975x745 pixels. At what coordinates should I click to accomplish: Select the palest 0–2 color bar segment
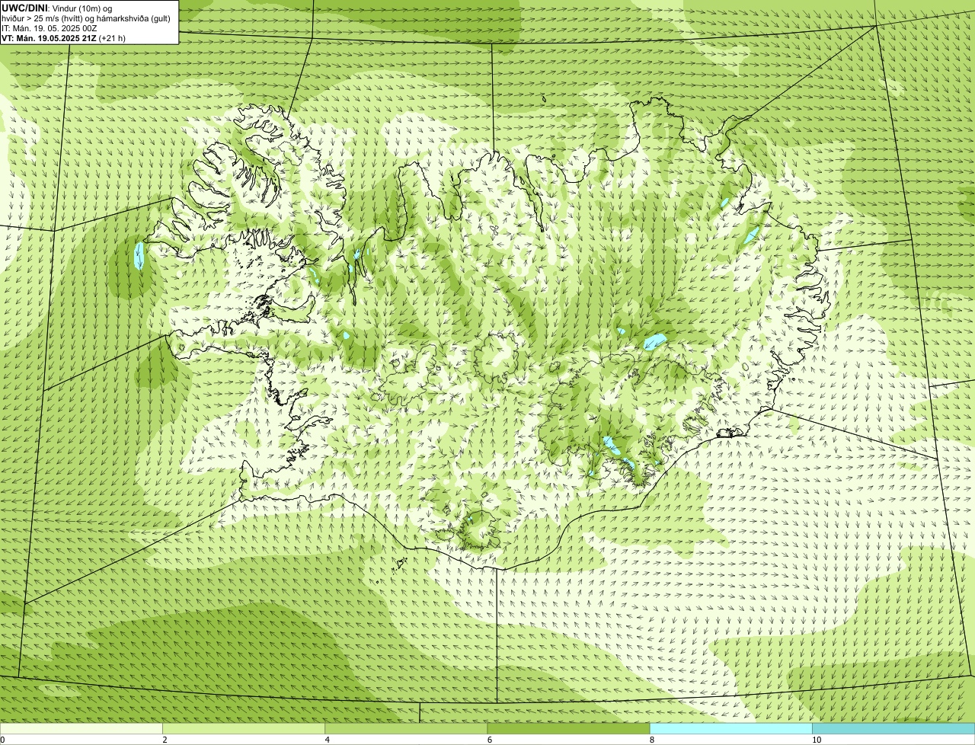click(x=81, y=728)
